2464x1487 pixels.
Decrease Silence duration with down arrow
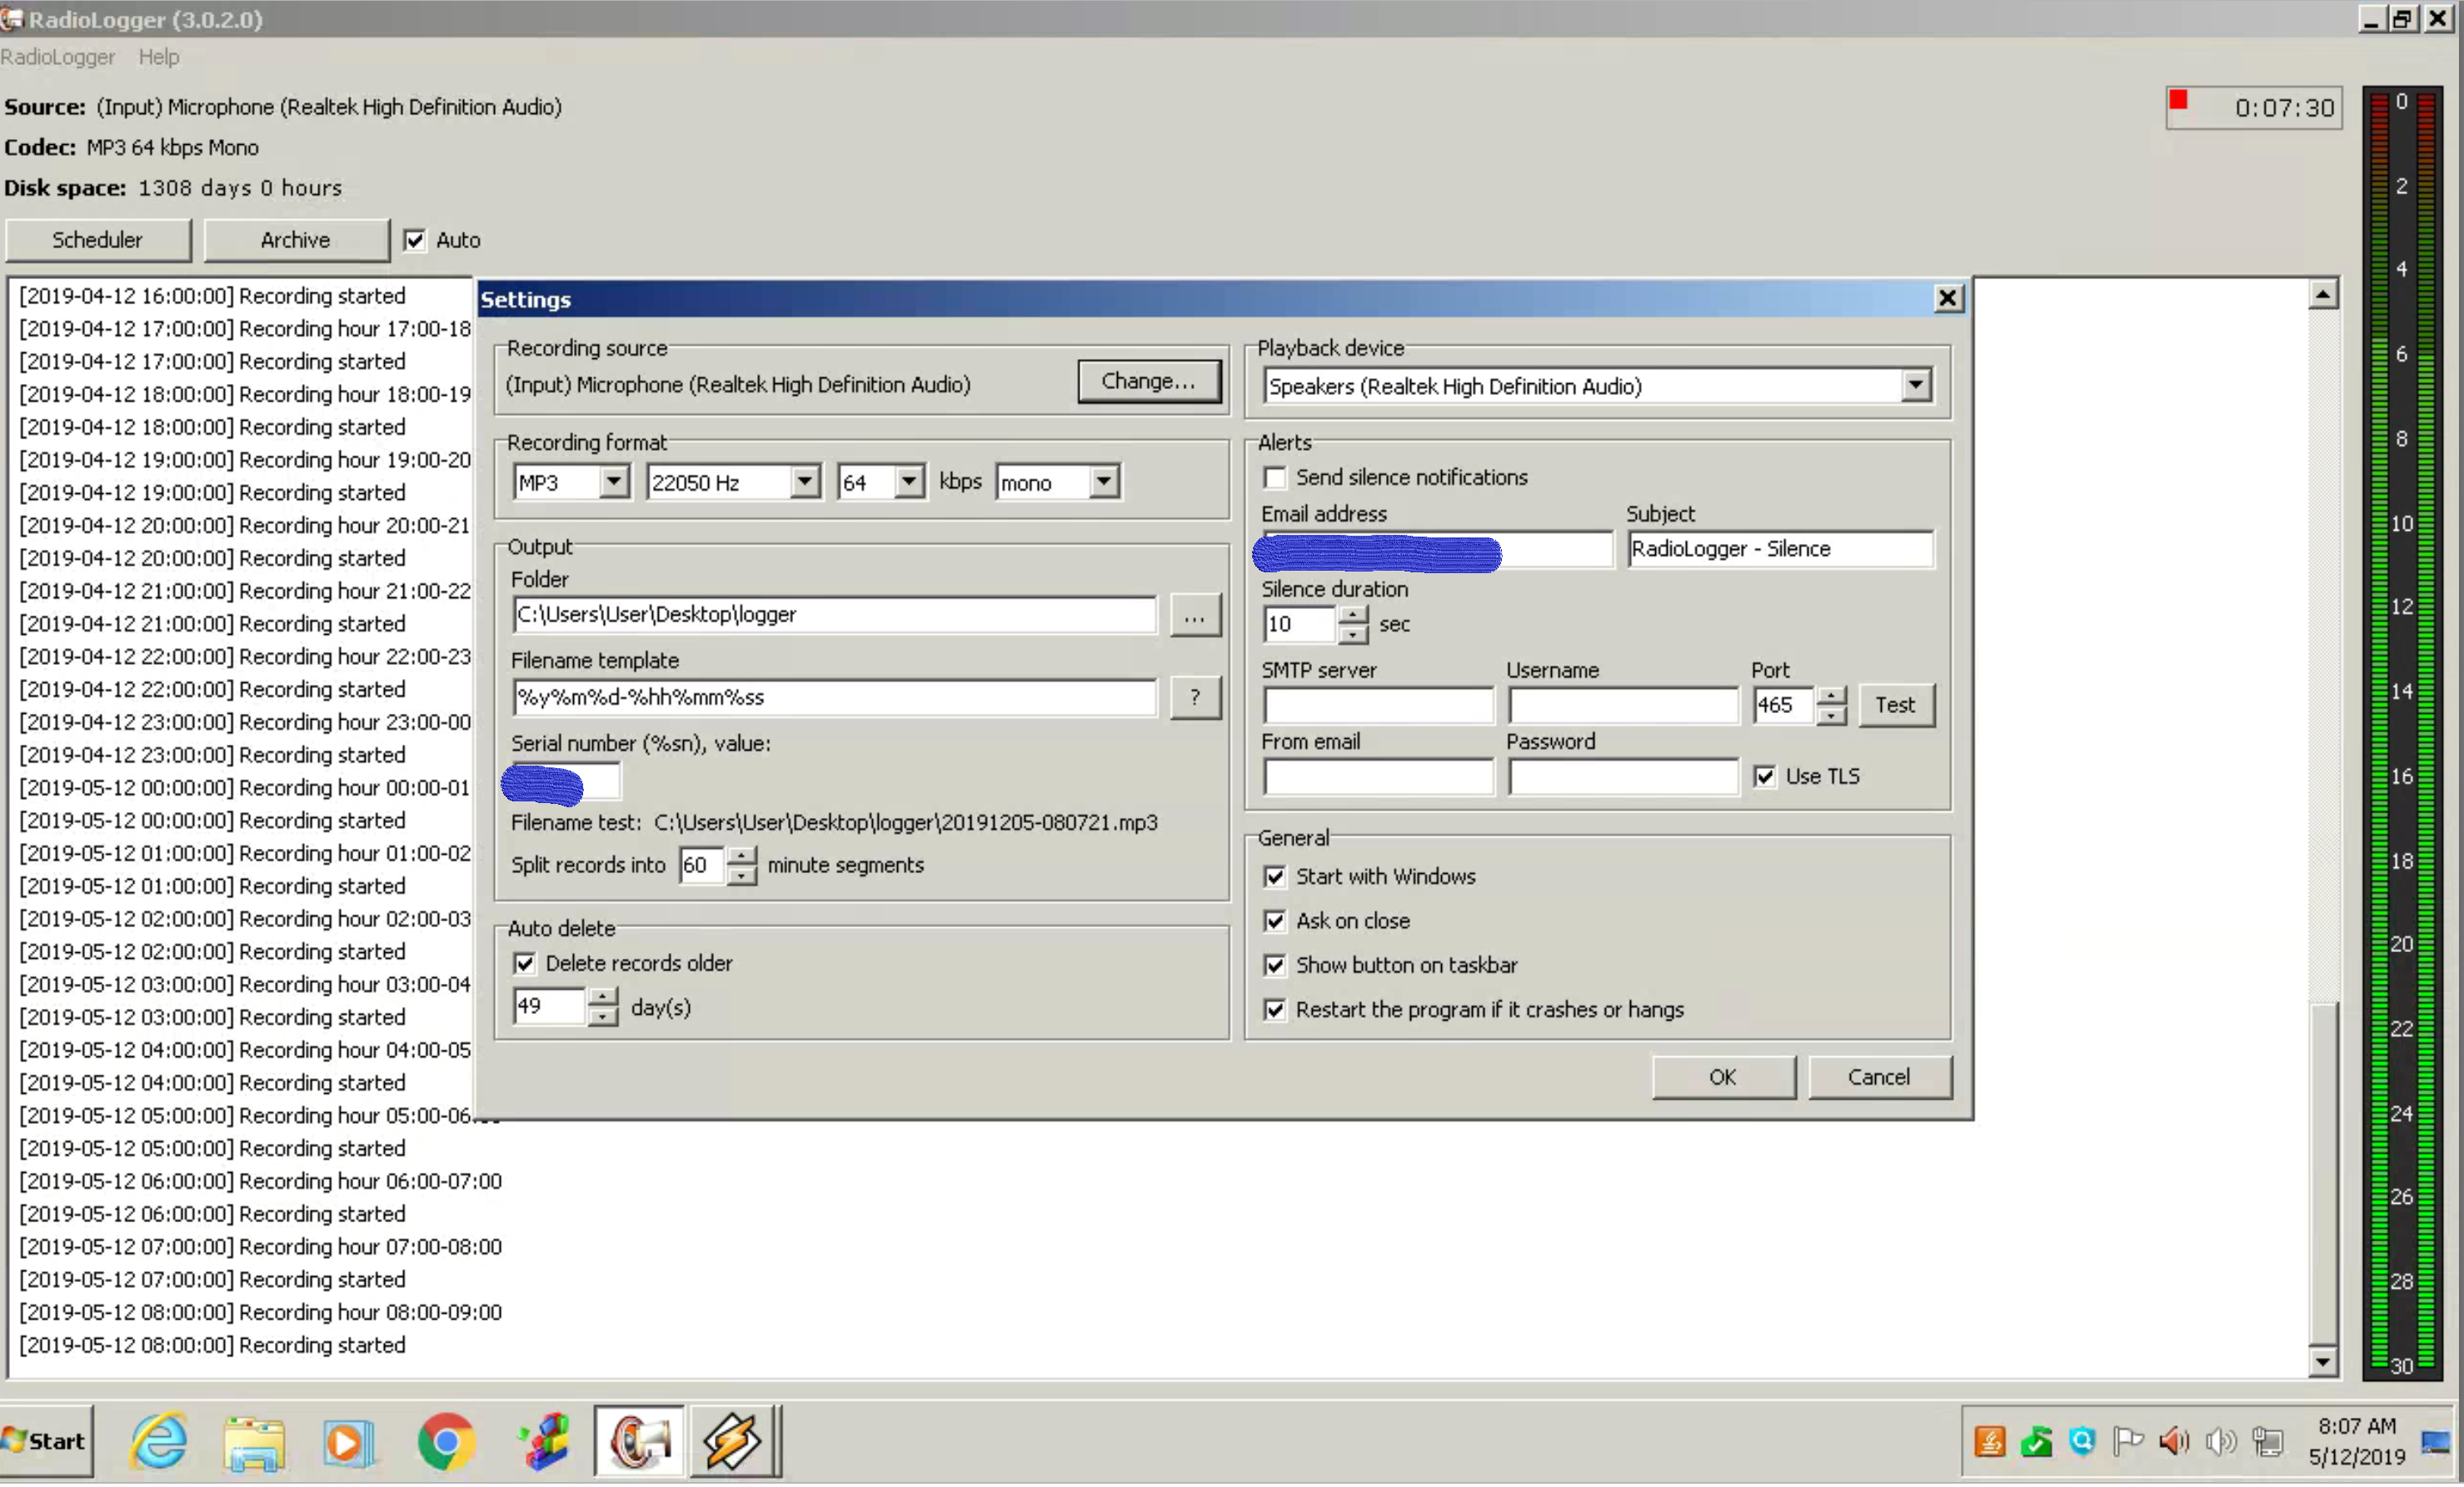pyautogui.click(x=1352, y=634)
